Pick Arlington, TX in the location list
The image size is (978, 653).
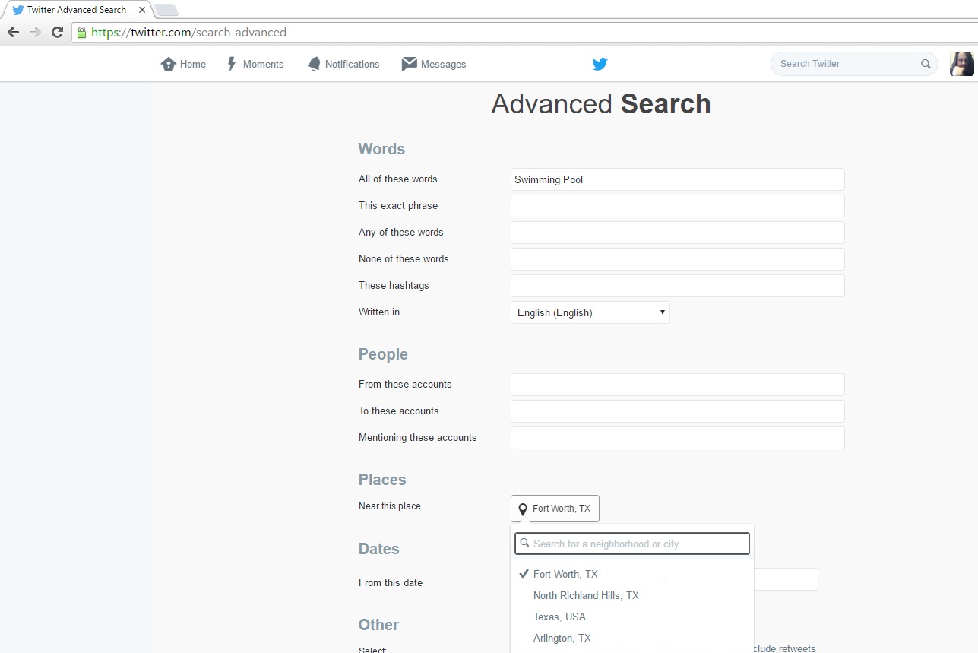(562, 638)
